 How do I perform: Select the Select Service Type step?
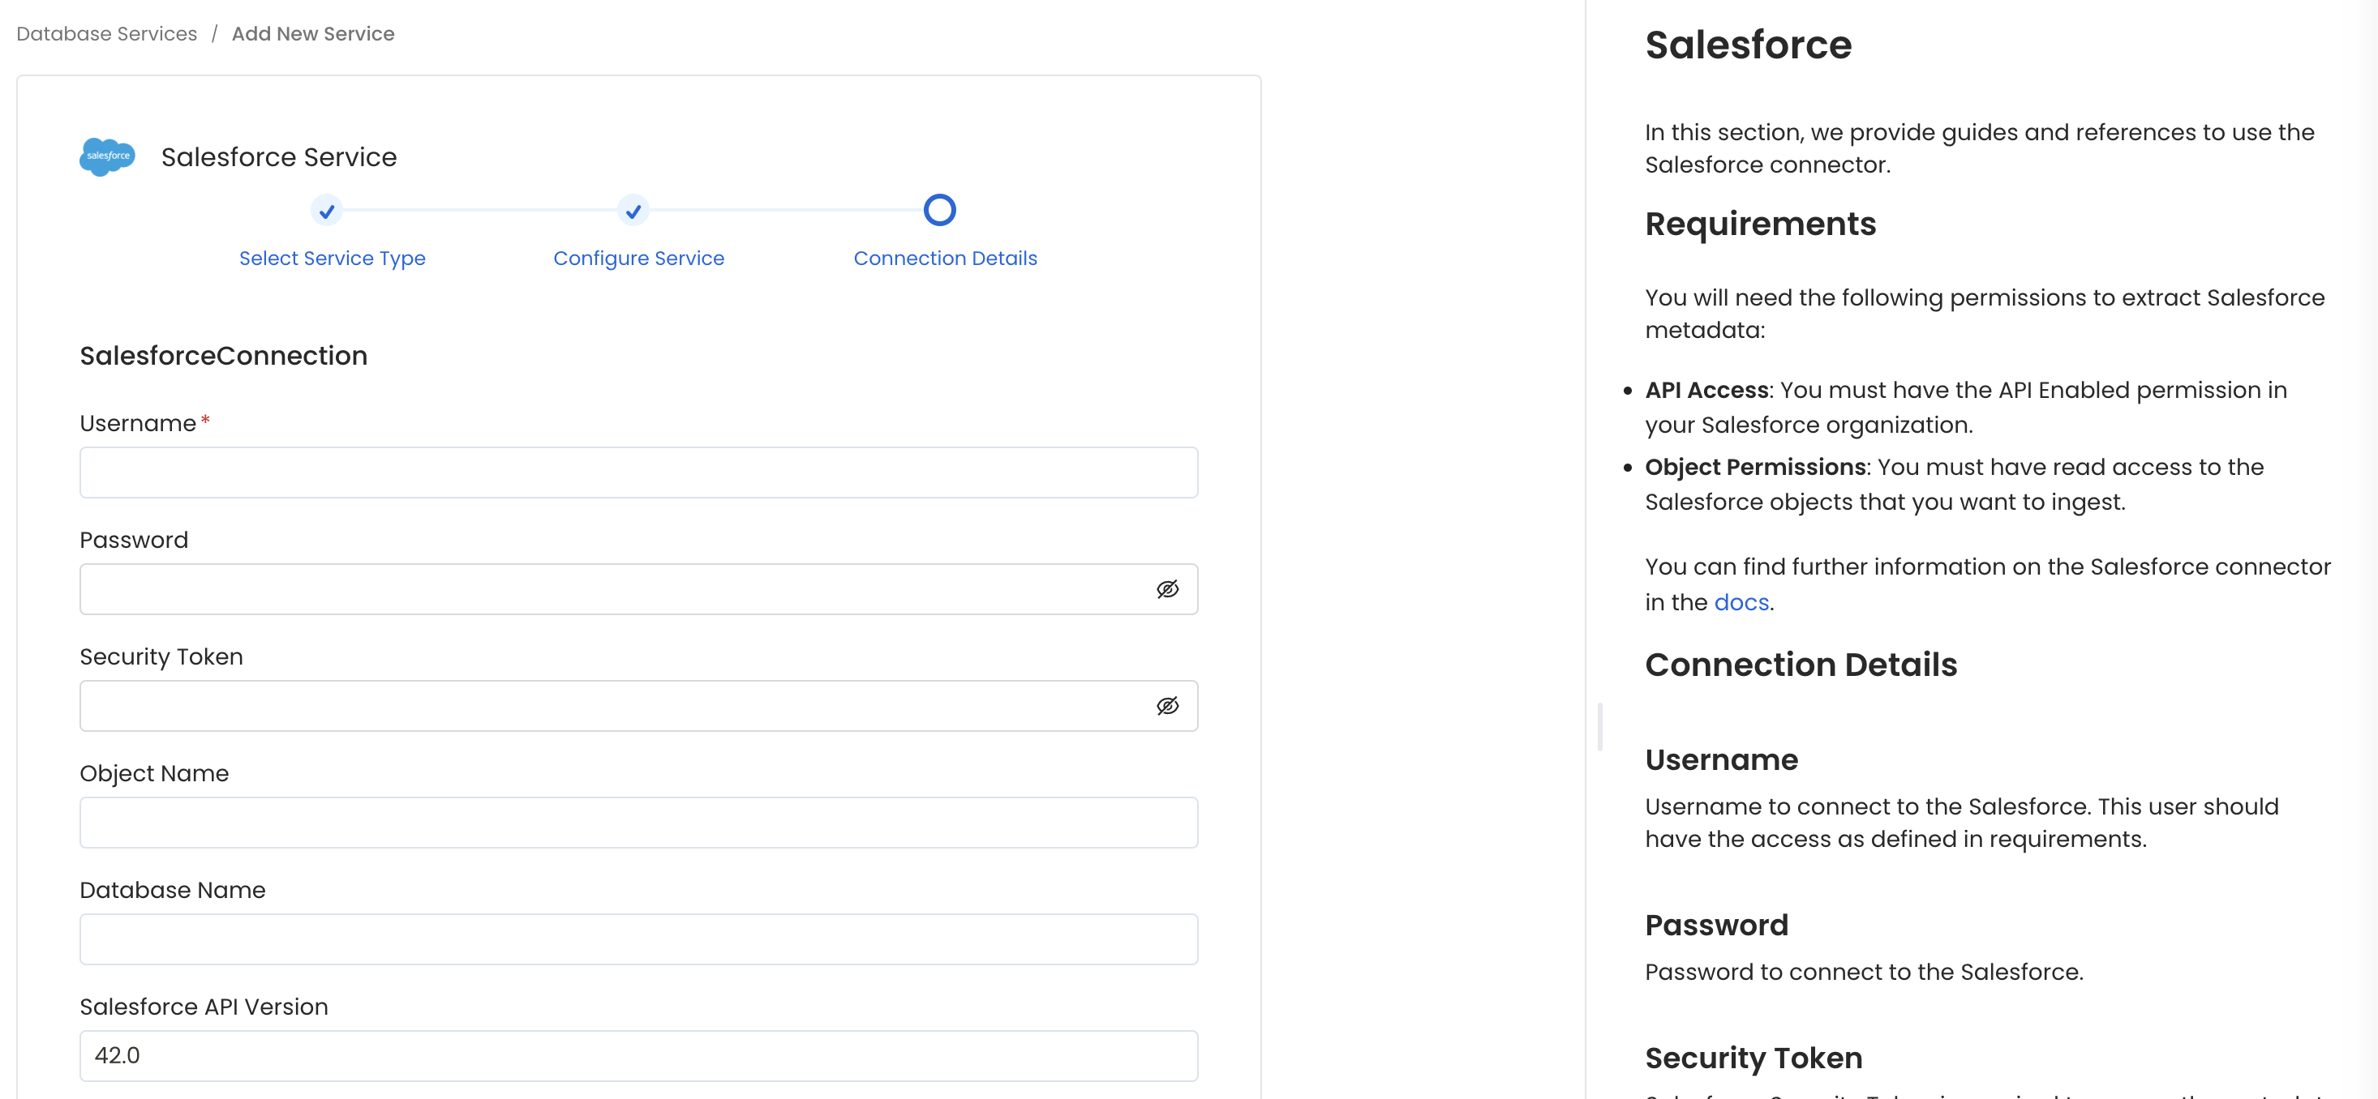pyautogui.click(x=332, y=258)
